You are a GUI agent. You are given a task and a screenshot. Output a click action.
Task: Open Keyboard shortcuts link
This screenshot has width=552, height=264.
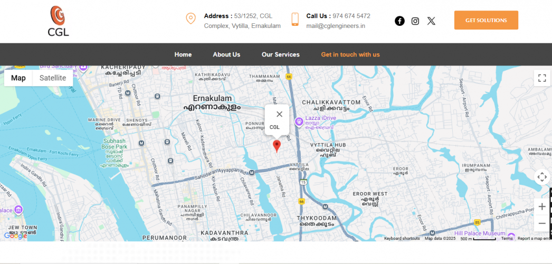402,238
